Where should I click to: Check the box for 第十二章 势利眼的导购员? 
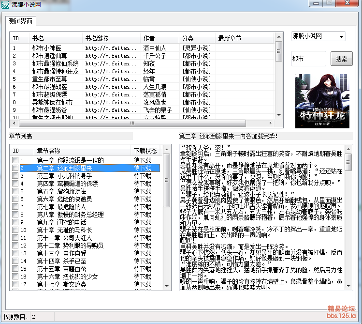(x=15, y=246)
